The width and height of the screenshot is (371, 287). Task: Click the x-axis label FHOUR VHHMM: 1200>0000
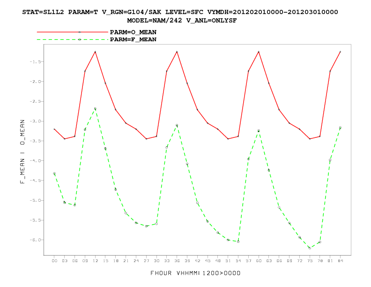pyautogui.click(x=195, y=273)
